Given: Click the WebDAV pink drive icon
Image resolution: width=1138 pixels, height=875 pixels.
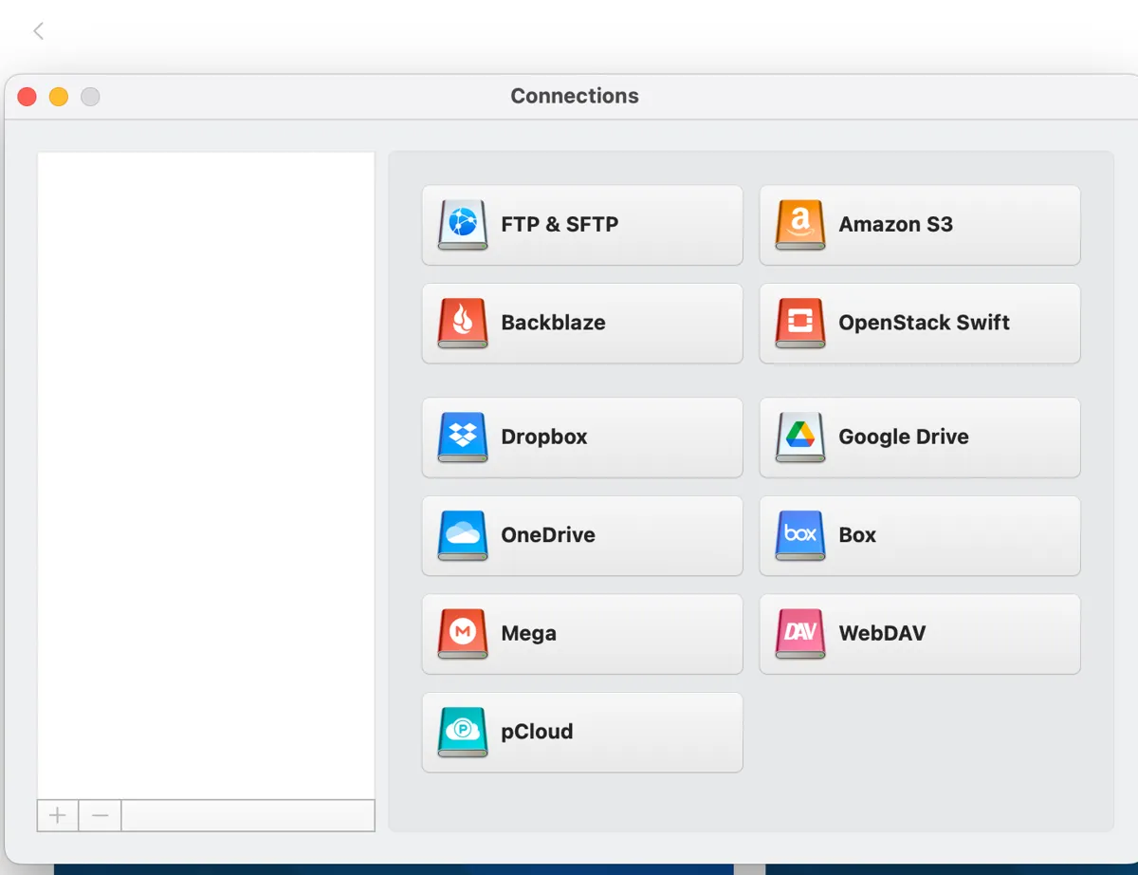Looking at the screenshot, I should tap(800, 633).
